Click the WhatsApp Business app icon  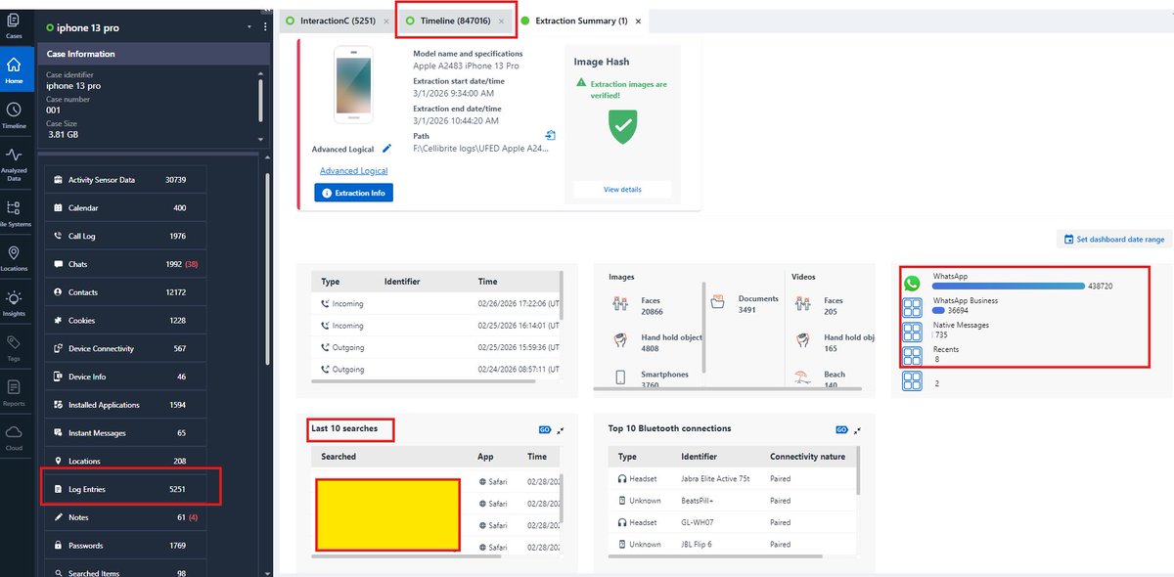(912, 308)
